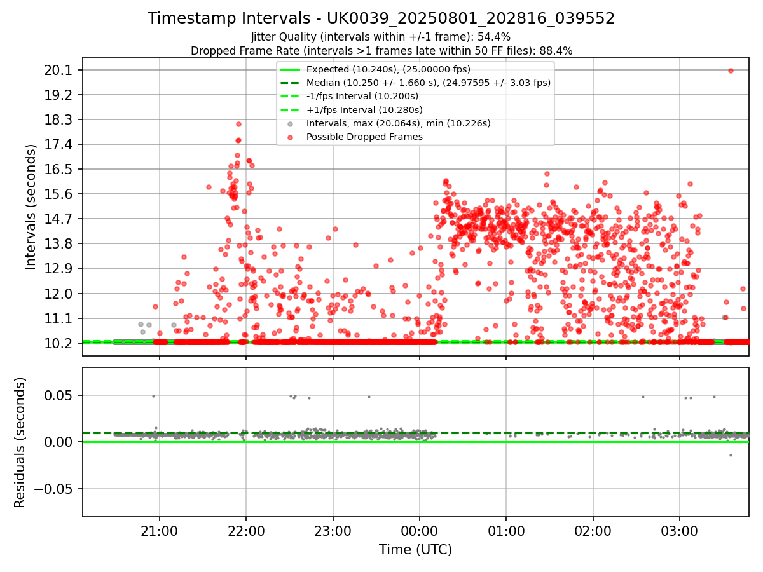Click legend entry "+1/fps Interval (10.280s)"
This screenshot has width=763, height=572.
click(363, 109)
